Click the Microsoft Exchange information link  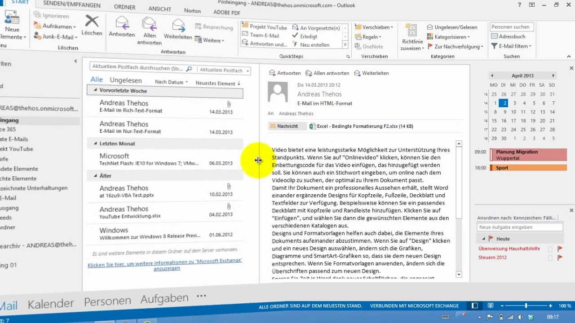[x=165, y=264]
